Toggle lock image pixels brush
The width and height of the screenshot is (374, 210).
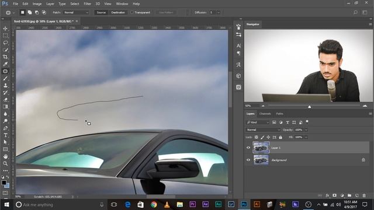tap(262, 138)
